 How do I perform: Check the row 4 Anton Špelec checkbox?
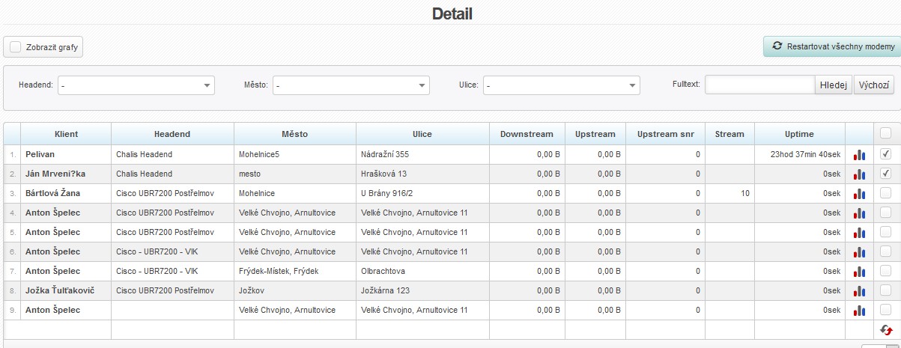886,212
